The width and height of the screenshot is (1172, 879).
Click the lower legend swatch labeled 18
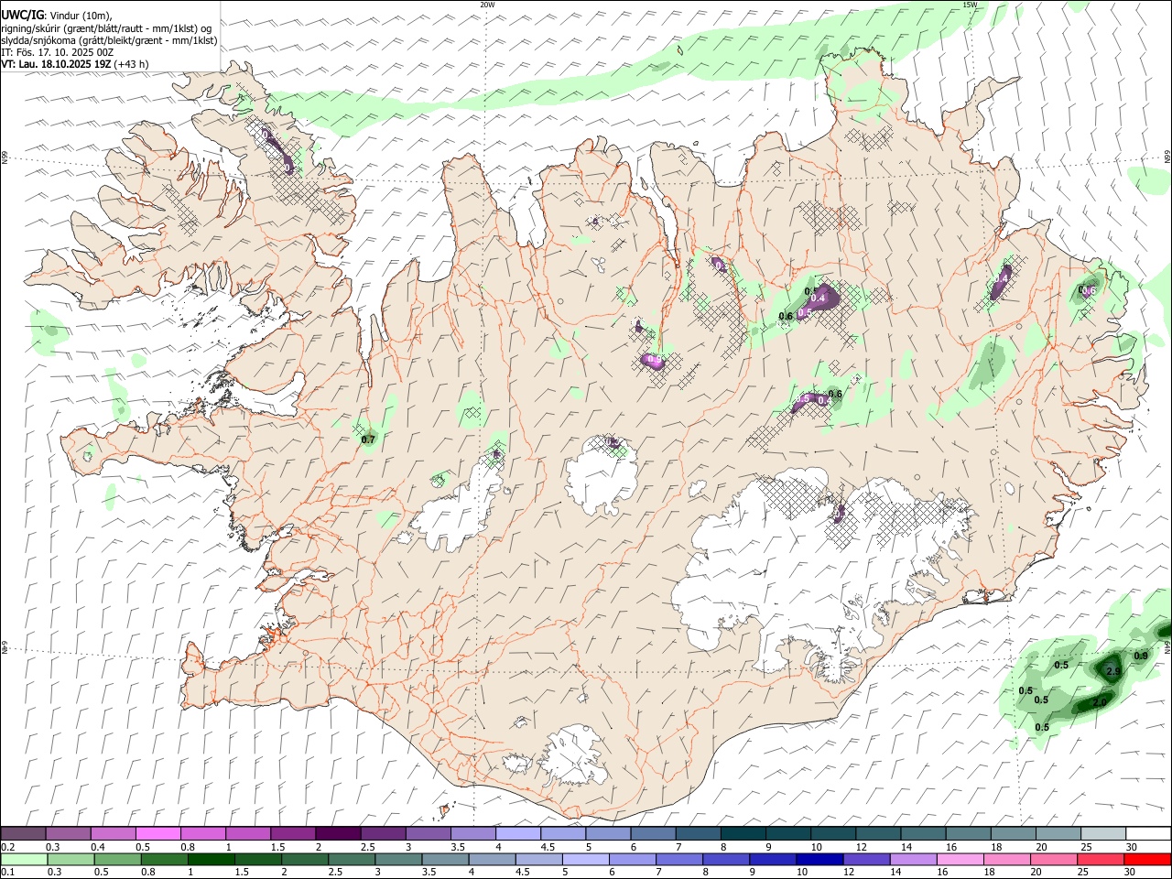point(1005,859)
